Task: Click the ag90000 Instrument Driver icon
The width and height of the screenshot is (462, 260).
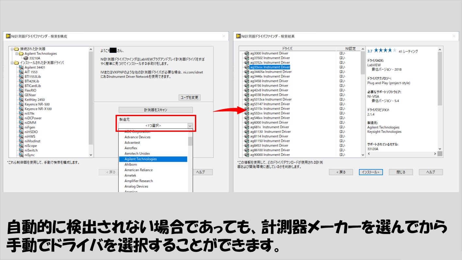Action: (x=247, y=155)
